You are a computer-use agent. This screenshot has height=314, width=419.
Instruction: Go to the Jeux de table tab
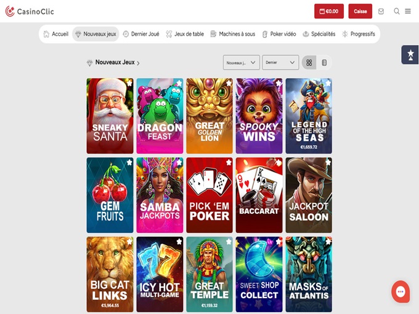coord(185,34)
